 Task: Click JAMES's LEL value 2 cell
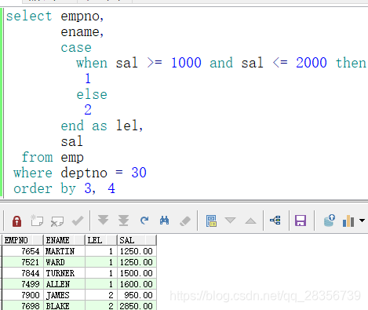101,295
